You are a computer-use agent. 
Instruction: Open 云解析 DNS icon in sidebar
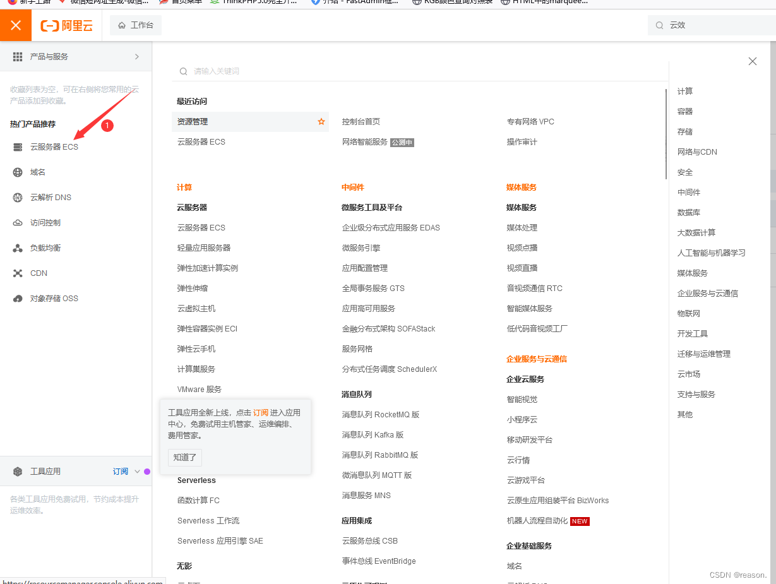[18, 198]
